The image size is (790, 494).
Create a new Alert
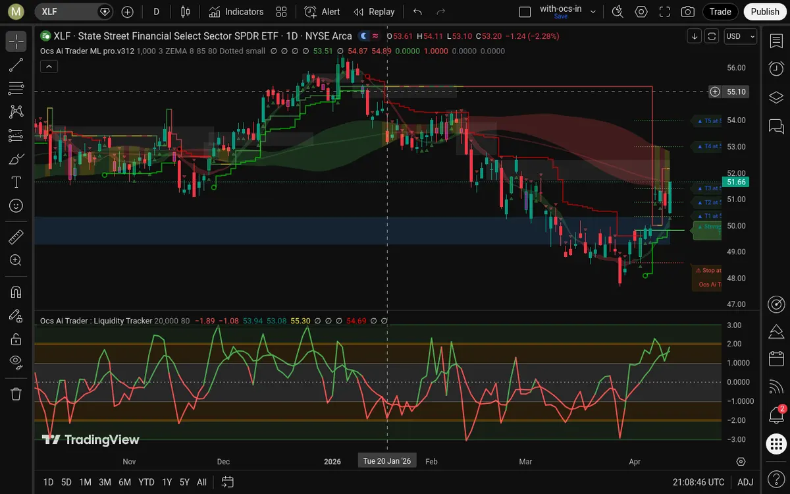[323, 12]
